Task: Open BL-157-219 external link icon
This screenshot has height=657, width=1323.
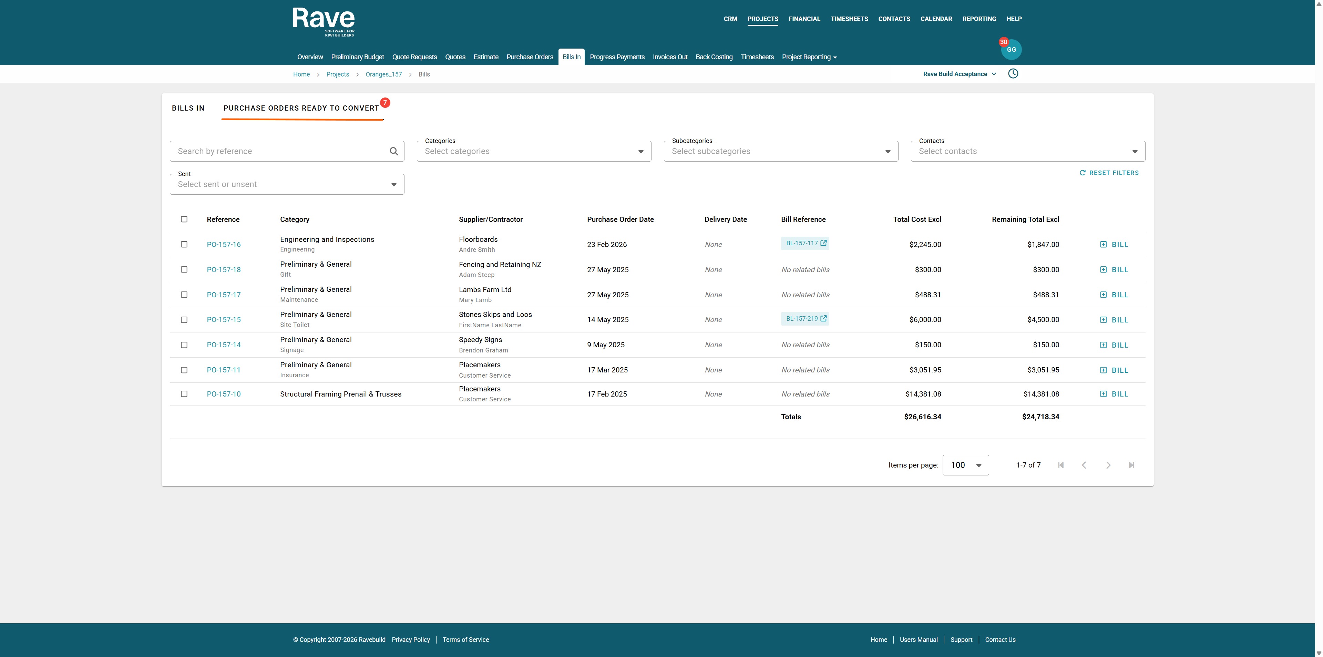Action: point(823,318)
